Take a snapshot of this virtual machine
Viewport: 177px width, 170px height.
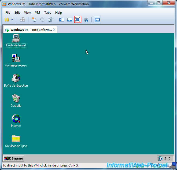34,20
